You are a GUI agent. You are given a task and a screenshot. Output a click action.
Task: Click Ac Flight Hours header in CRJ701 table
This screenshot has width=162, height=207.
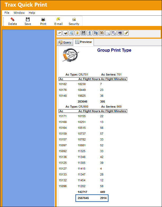coord(89,79)
